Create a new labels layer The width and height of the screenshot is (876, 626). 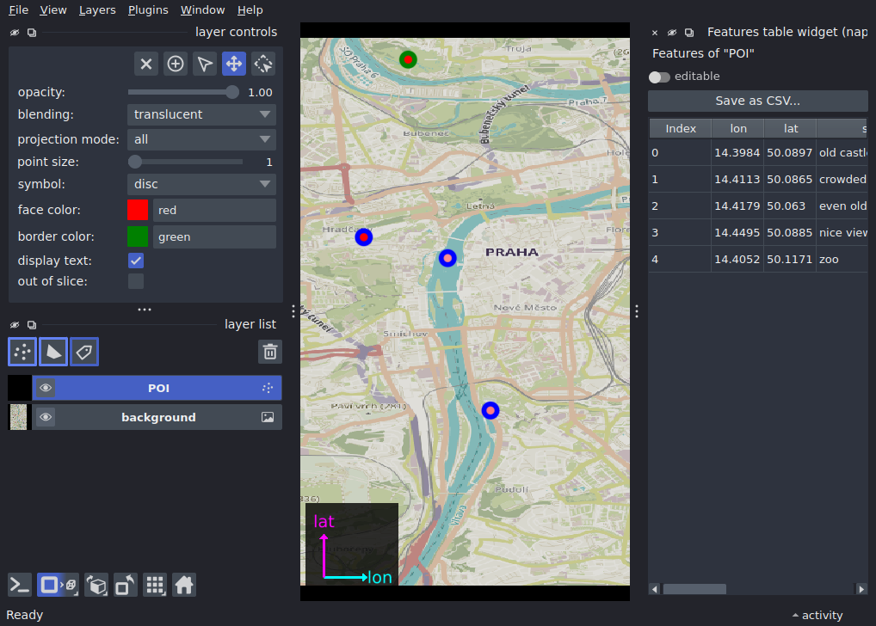click(x=84, y=352)
